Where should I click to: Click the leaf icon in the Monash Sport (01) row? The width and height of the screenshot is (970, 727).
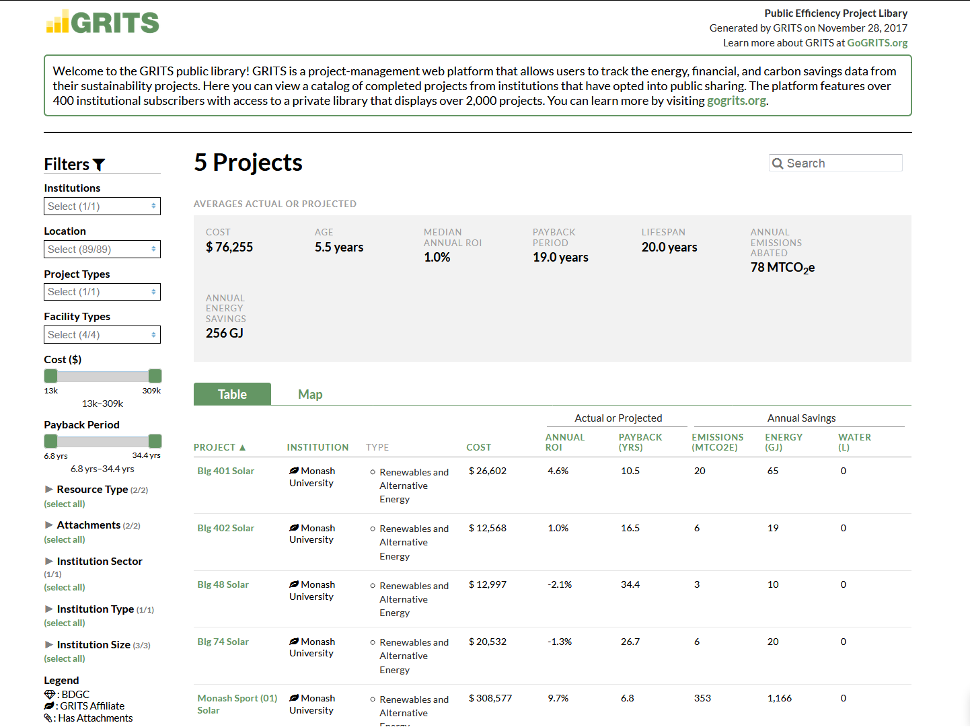click(294, 698)
